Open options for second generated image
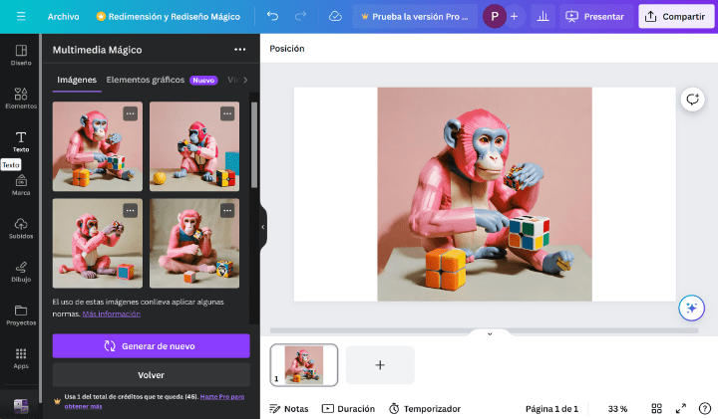 click(x=227, y=113)
